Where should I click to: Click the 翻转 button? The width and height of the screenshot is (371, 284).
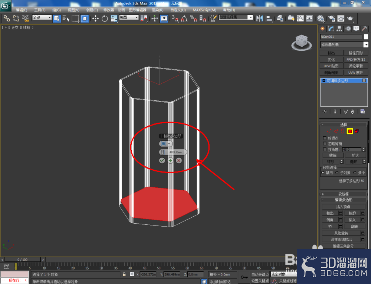pyautogui.click(x=354, y=226)
